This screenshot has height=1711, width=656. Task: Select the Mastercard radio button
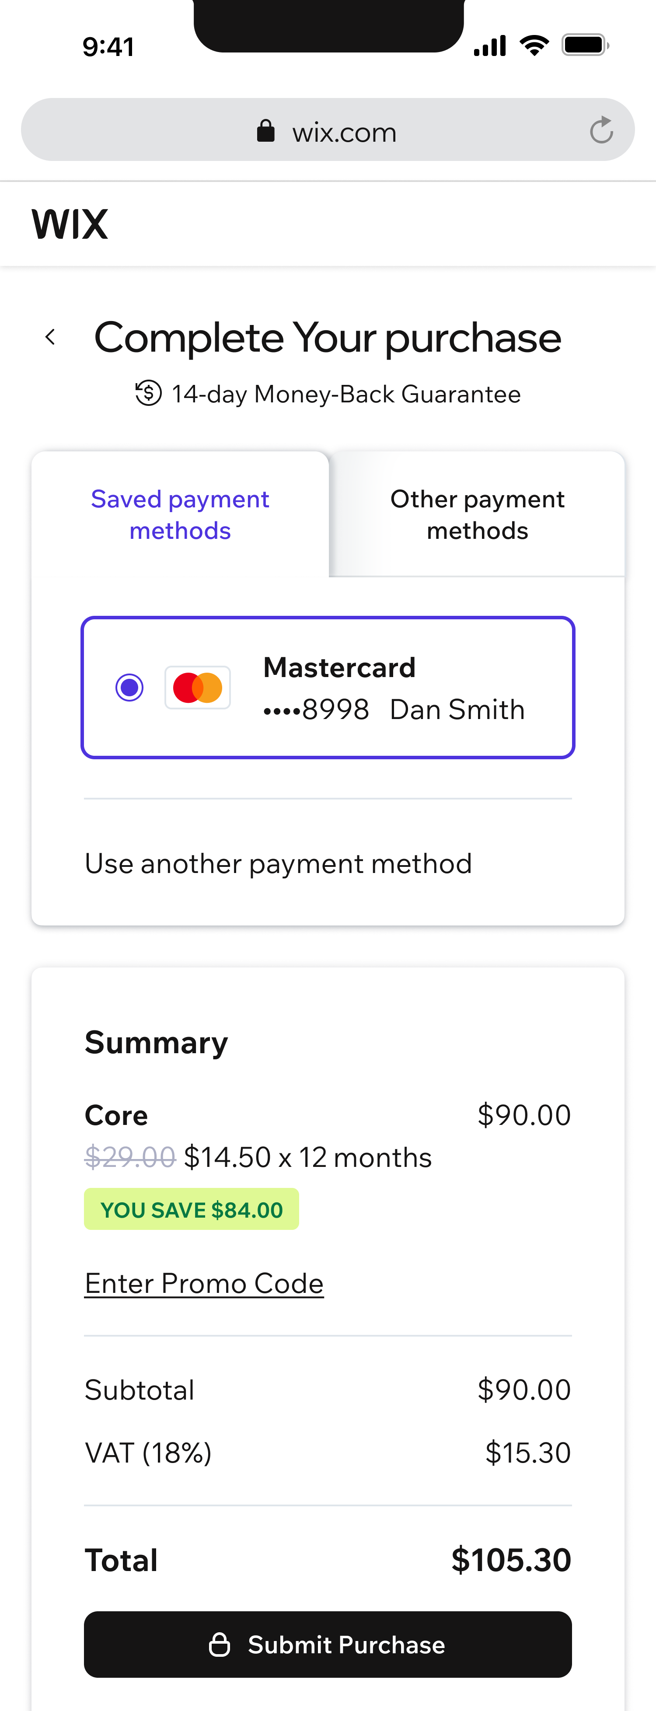pyautogui.click(x=129, y=688)
